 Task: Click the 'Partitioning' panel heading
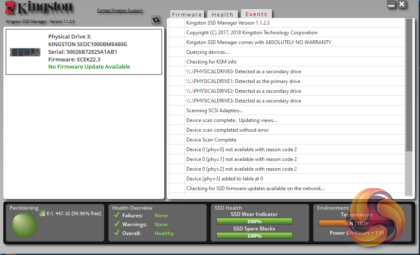(x=24, y=208)
